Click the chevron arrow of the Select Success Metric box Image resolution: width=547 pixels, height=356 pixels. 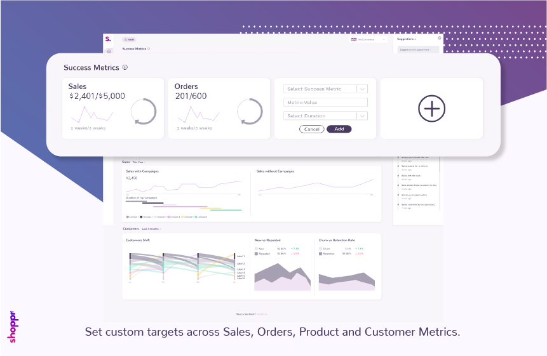click(363, 89)
